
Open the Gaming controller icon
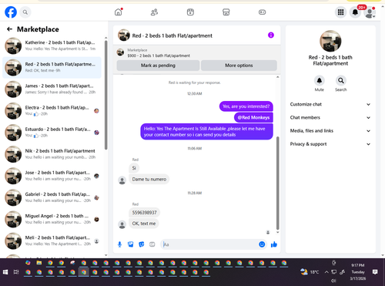pyautogui.click(x=262, y=12)
